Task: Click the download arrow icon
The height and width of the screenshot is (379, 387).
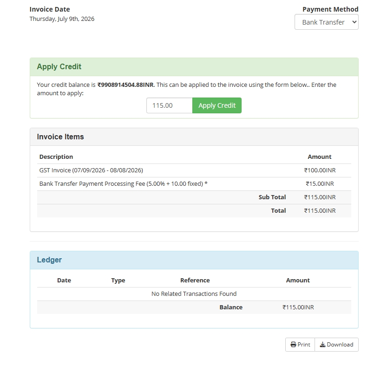Action: pos(322,345)
